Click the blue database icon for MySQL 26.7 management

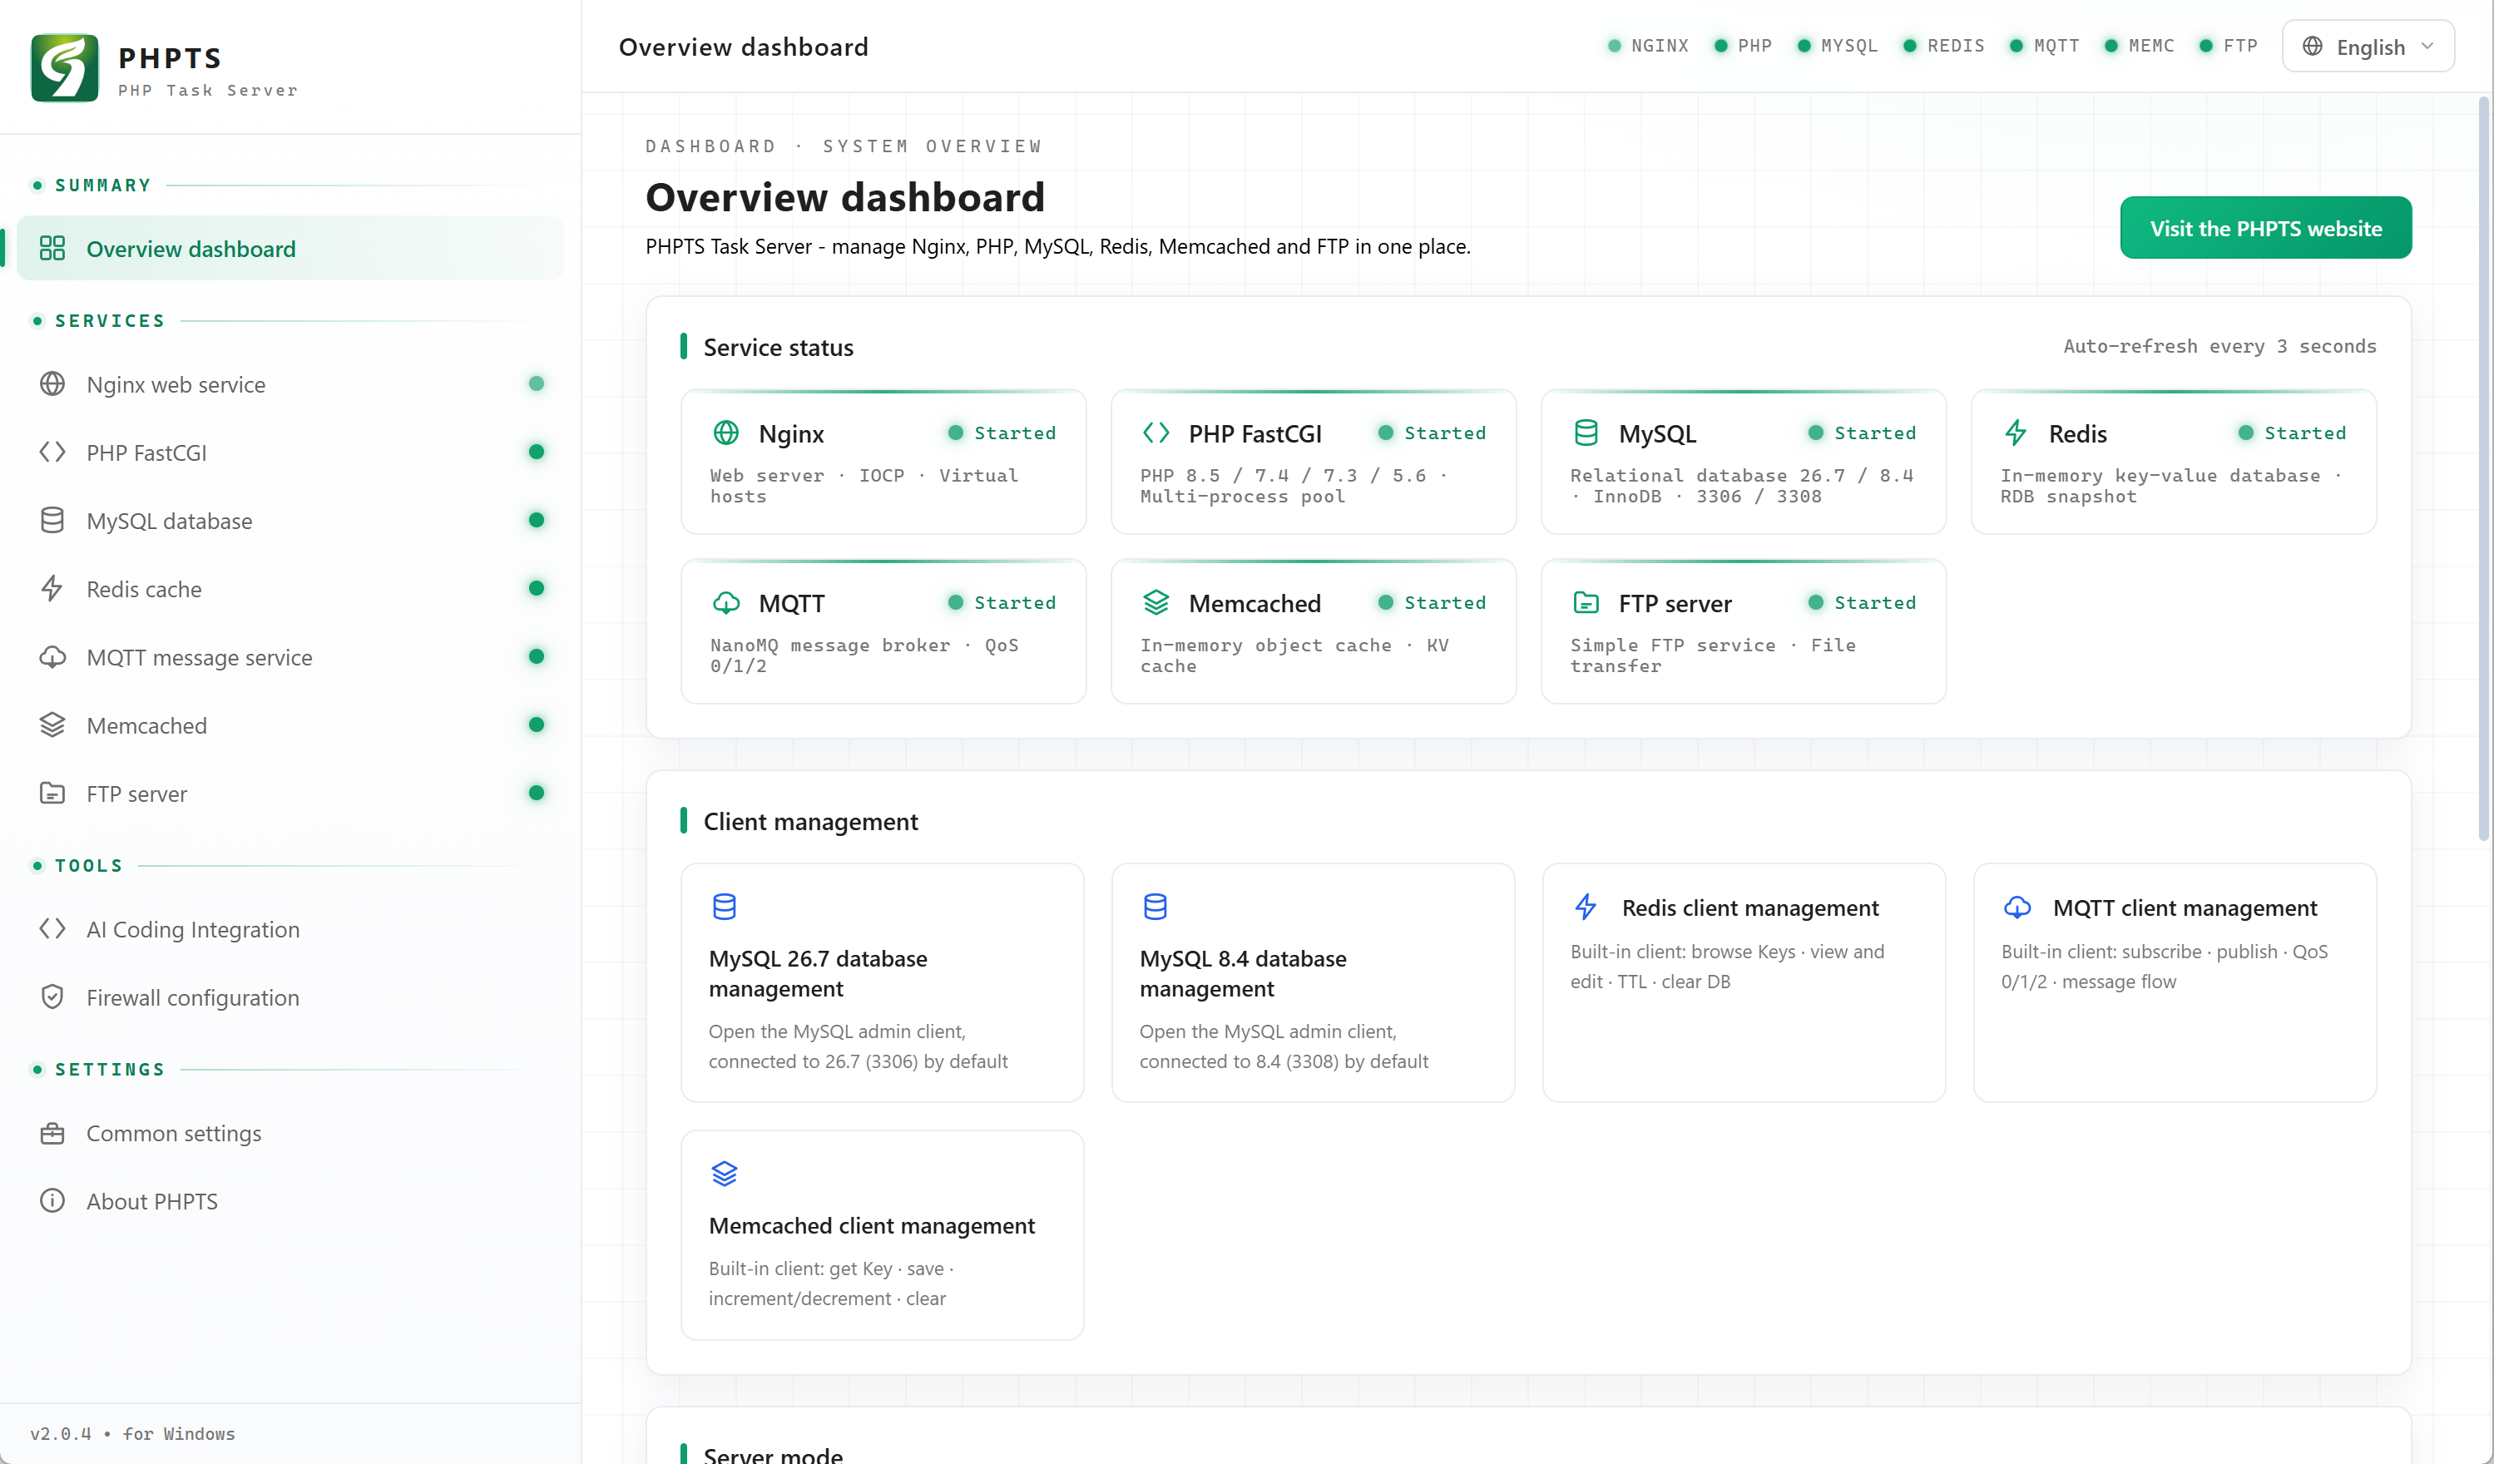[725, 907]
